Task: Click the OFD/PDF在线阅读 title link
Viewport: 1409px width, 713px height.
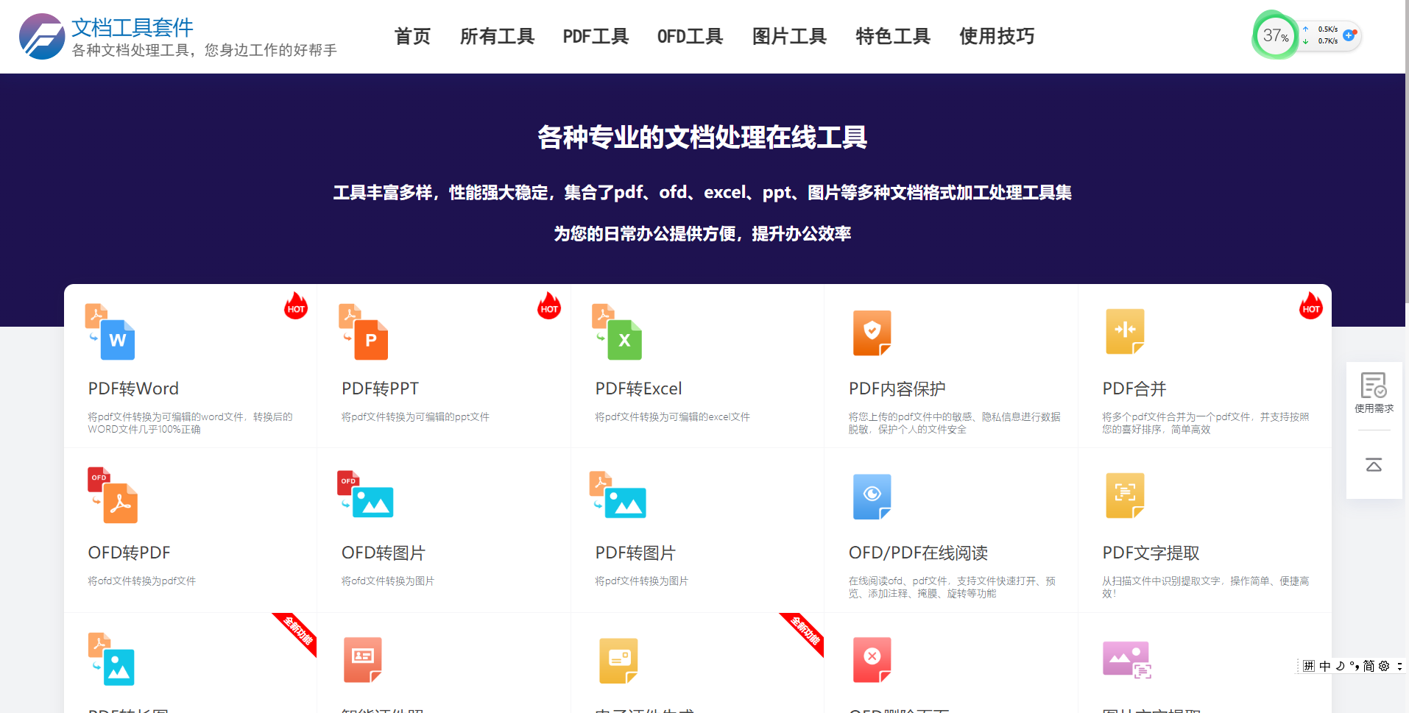Action: [x=918, y=553]
